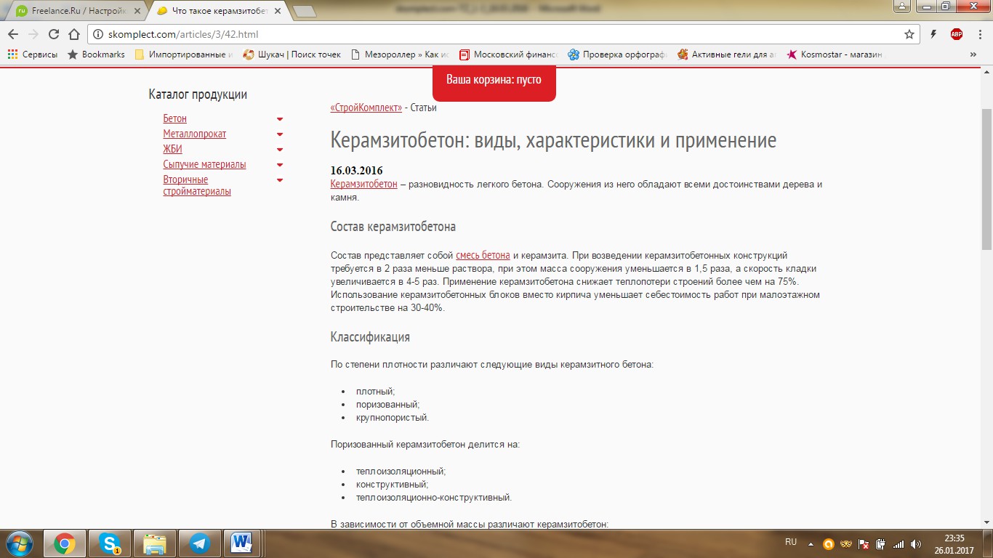The width and height of the screenshot is (993, 558).
Task: Open the Chrome three-dot menu
Action: 979,34
